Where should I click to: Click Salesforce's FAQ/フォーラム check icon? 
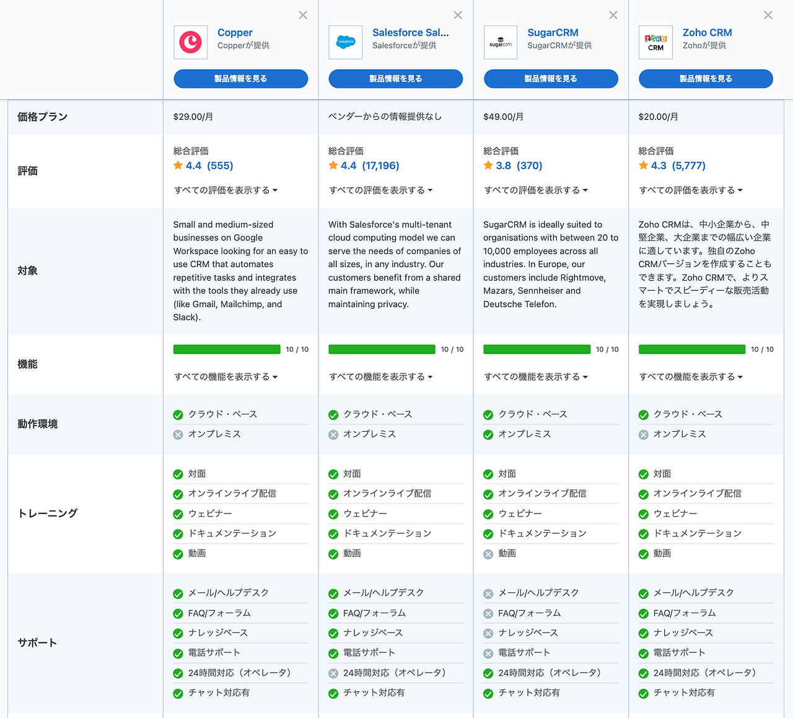333,614
